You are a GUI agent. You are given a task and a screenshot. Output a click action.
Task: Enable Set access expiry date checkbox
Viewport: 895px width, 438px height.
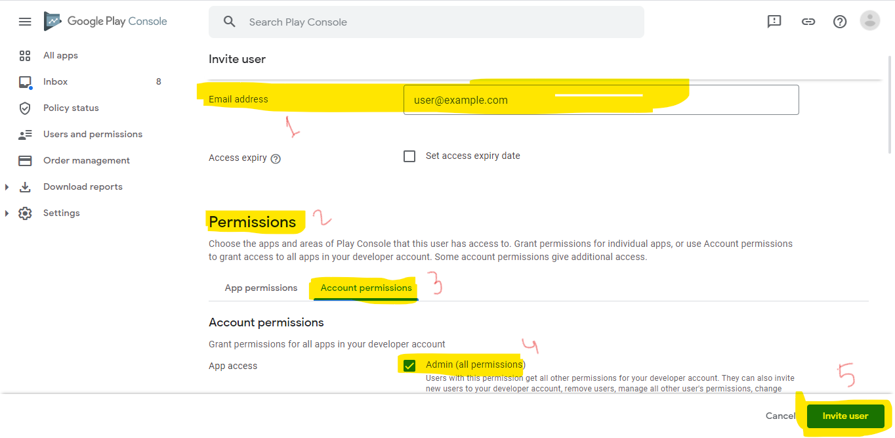409,156
